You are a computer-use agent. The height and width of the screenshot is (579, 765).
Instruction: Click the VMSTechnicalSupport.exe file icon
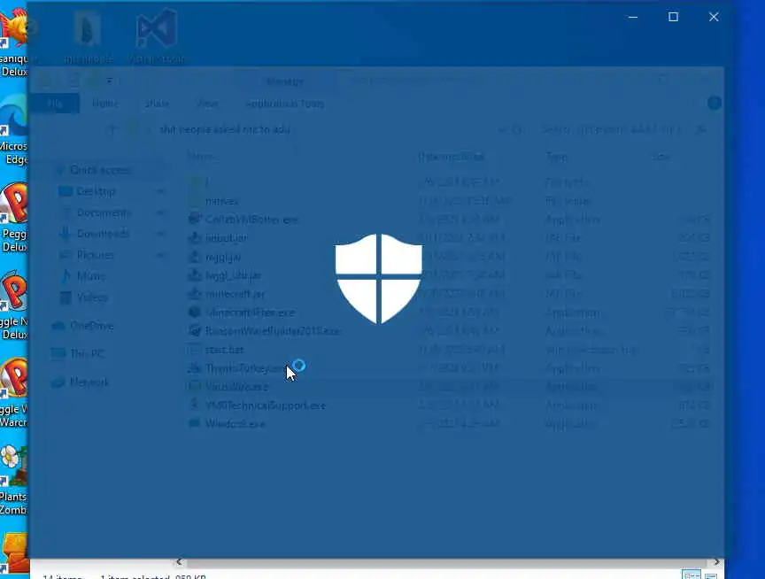pos(195,405)
